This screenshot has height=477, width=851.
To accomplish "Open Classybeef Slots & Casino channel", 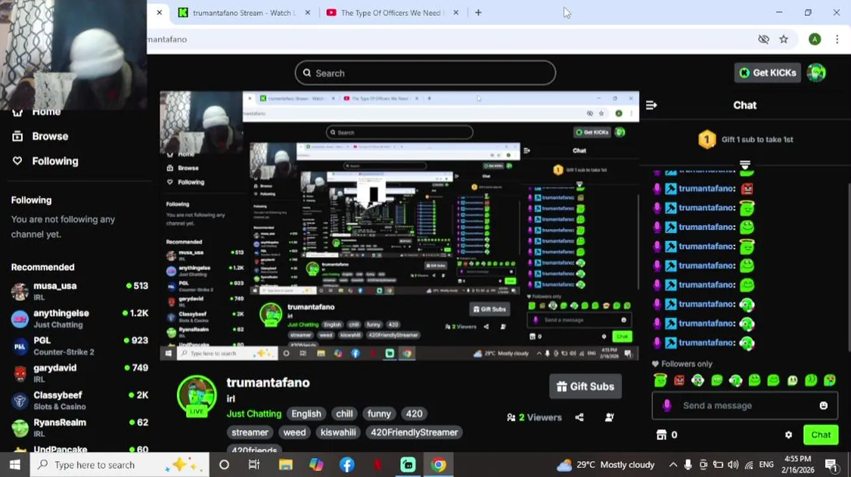I will pyautogui.click(x=80, y=400).
